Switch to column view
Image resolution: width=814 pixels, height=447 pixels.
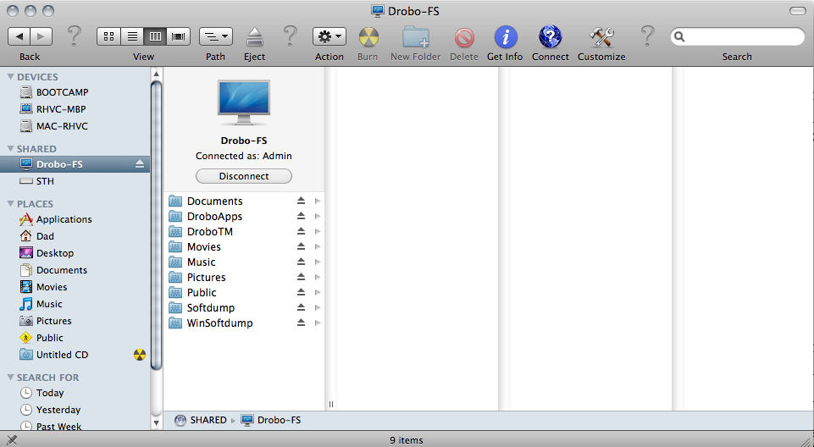(155, 36)
